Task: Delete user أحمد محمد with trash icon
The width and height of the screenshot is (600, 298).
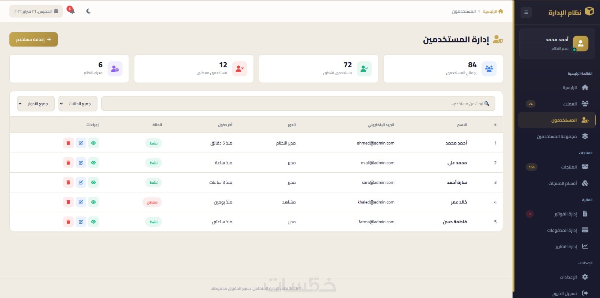Action: [68, 143]
